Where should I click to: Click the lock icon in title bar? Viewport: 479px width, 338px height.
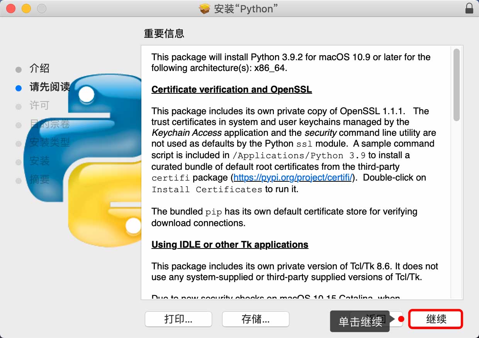point(469,8)
